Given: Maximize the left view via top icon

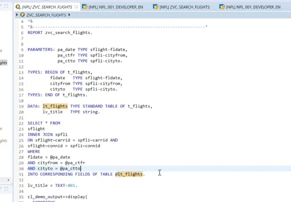Looking at the screenshot, I should 6,6.
